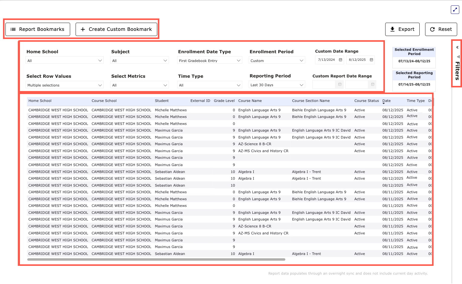
Task: Click the sort arrow under Date column header
Action: [x=384, y=104]
